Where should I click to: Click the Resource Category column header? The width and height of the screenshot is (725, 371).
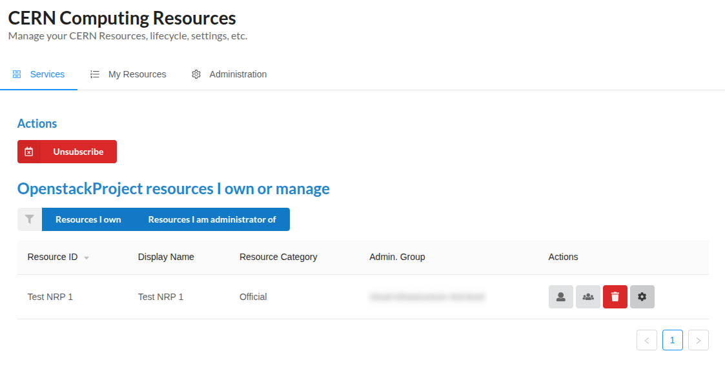[278, 257]
